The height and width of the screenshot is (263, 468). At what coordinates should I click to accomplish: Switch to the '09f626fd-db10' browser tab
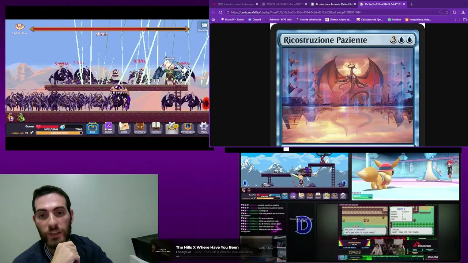click(x=284, y=4)
